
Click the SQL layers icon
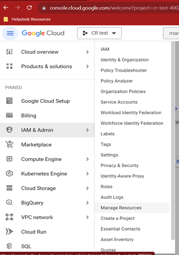(x=9, y=246)
